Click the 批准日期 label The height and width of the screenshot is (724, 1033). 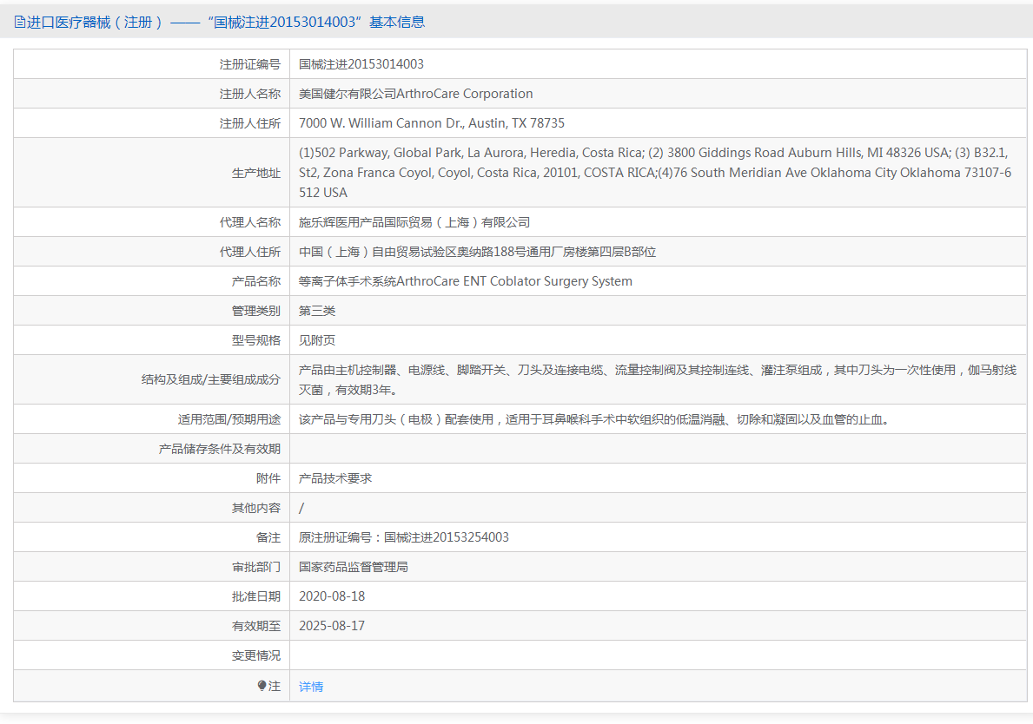(255, 596)
